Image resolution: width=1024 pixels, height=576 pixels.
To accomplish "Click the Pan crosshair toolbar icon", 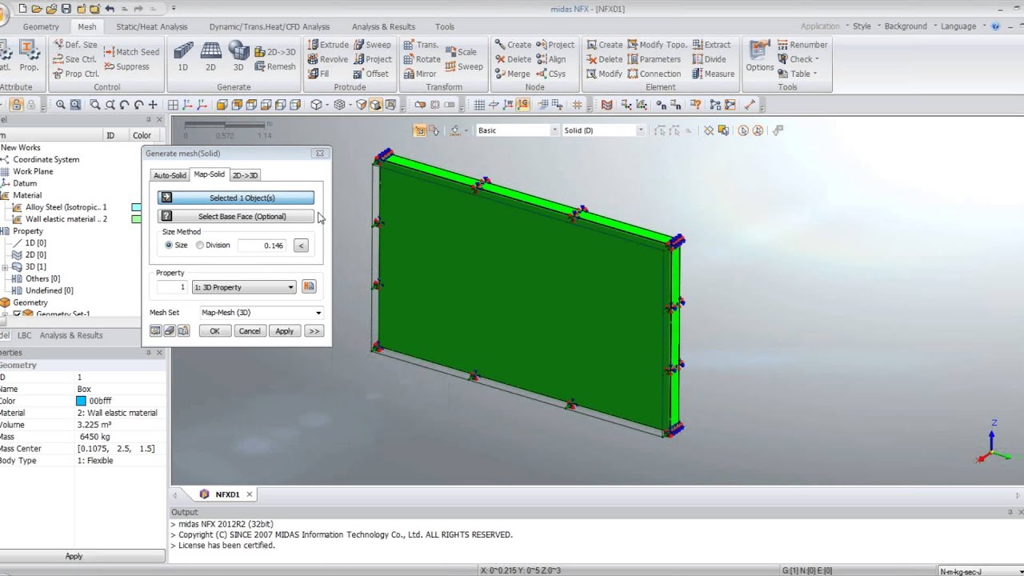I will coord(153,105).
